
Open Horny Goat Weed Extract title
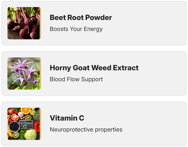click(94, 68)
